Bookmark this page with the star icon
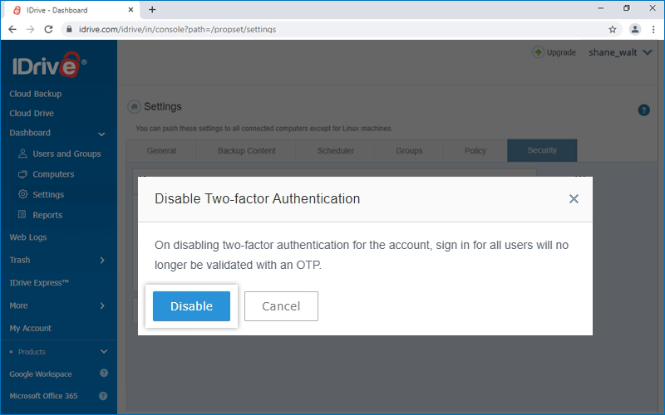Screen dimensions: 665x415 point(613,29)
